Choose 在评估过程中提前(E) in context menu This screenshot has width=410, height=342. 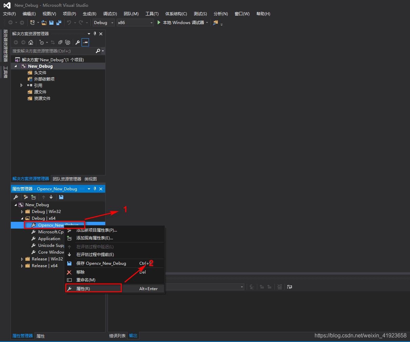coord(115,255)
